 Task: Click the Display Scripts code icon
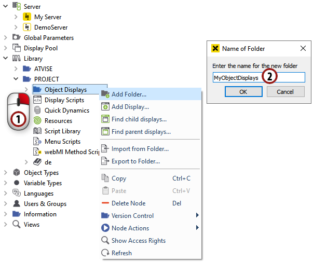pos(37,100)
